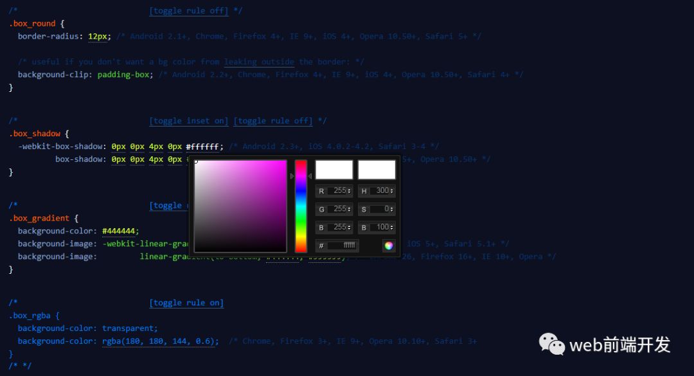Click the hue slider left arrow marker
The height and width of the screenshot is (376, 694).
click(x=292, y=176)
